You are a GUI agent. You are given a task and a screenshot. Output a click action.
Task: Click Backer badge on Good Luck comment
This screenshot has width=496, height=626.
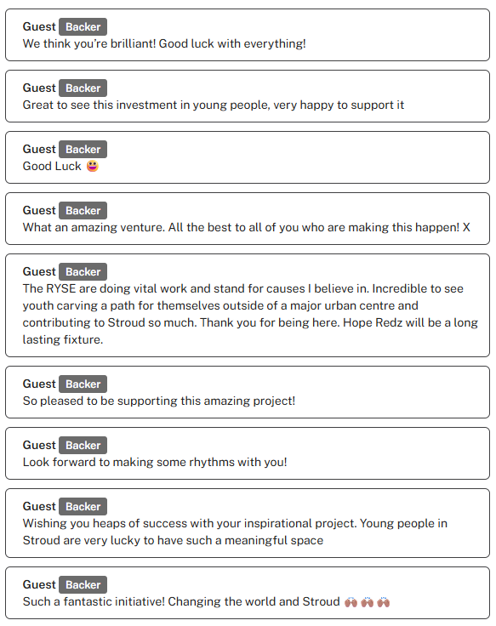coord(83,150)
